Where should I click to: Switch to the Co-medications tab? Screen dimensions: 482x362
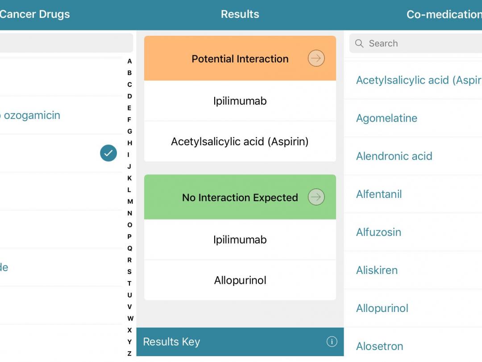point(444,14)
